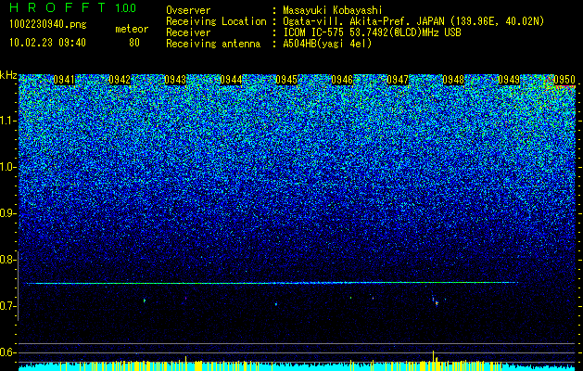Click the 1.0 kHz axis label
This screenshot has width=583, height=371.
pos(7,167)
